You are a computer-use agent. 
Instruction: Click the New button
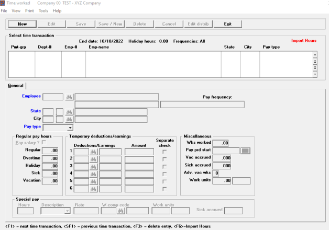(23, 24)
